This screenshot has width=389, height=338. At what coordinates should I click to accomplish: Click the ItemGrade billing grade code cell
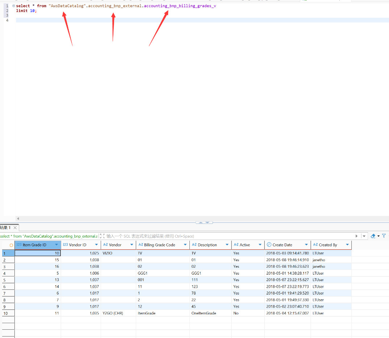(x=163, y=313)
